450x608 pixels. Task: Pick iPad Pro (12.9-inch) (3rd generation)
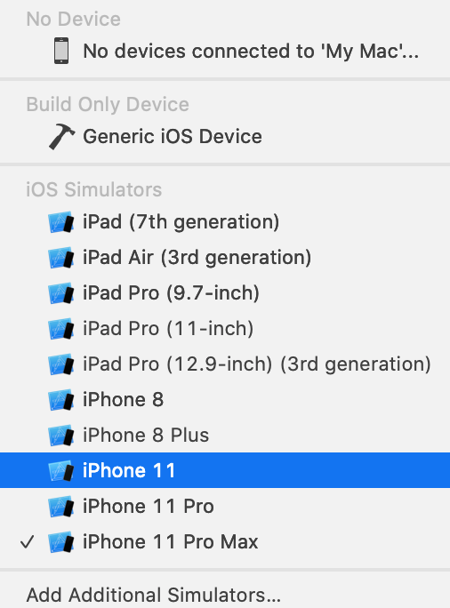(x=225, y=364)
